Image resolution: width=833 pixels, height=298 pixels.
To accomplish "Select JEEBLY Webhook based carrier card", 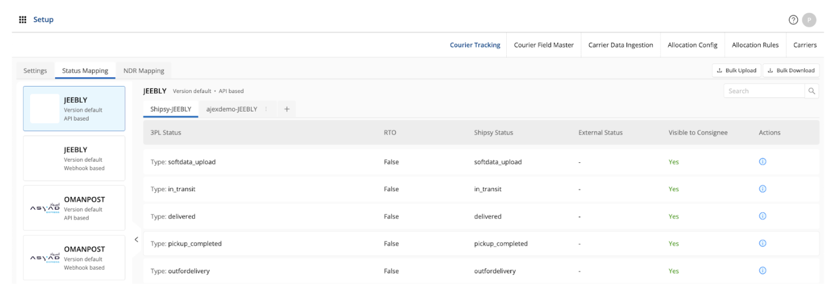I will (x=74, y=159).
